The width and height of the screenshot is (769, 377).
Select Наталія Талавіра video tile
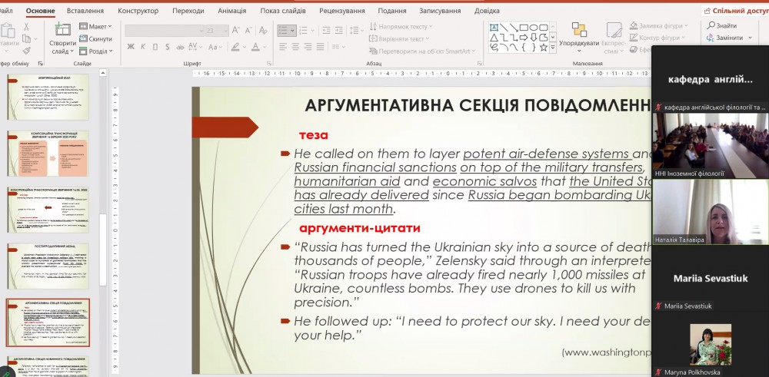[x=710, y=212]
